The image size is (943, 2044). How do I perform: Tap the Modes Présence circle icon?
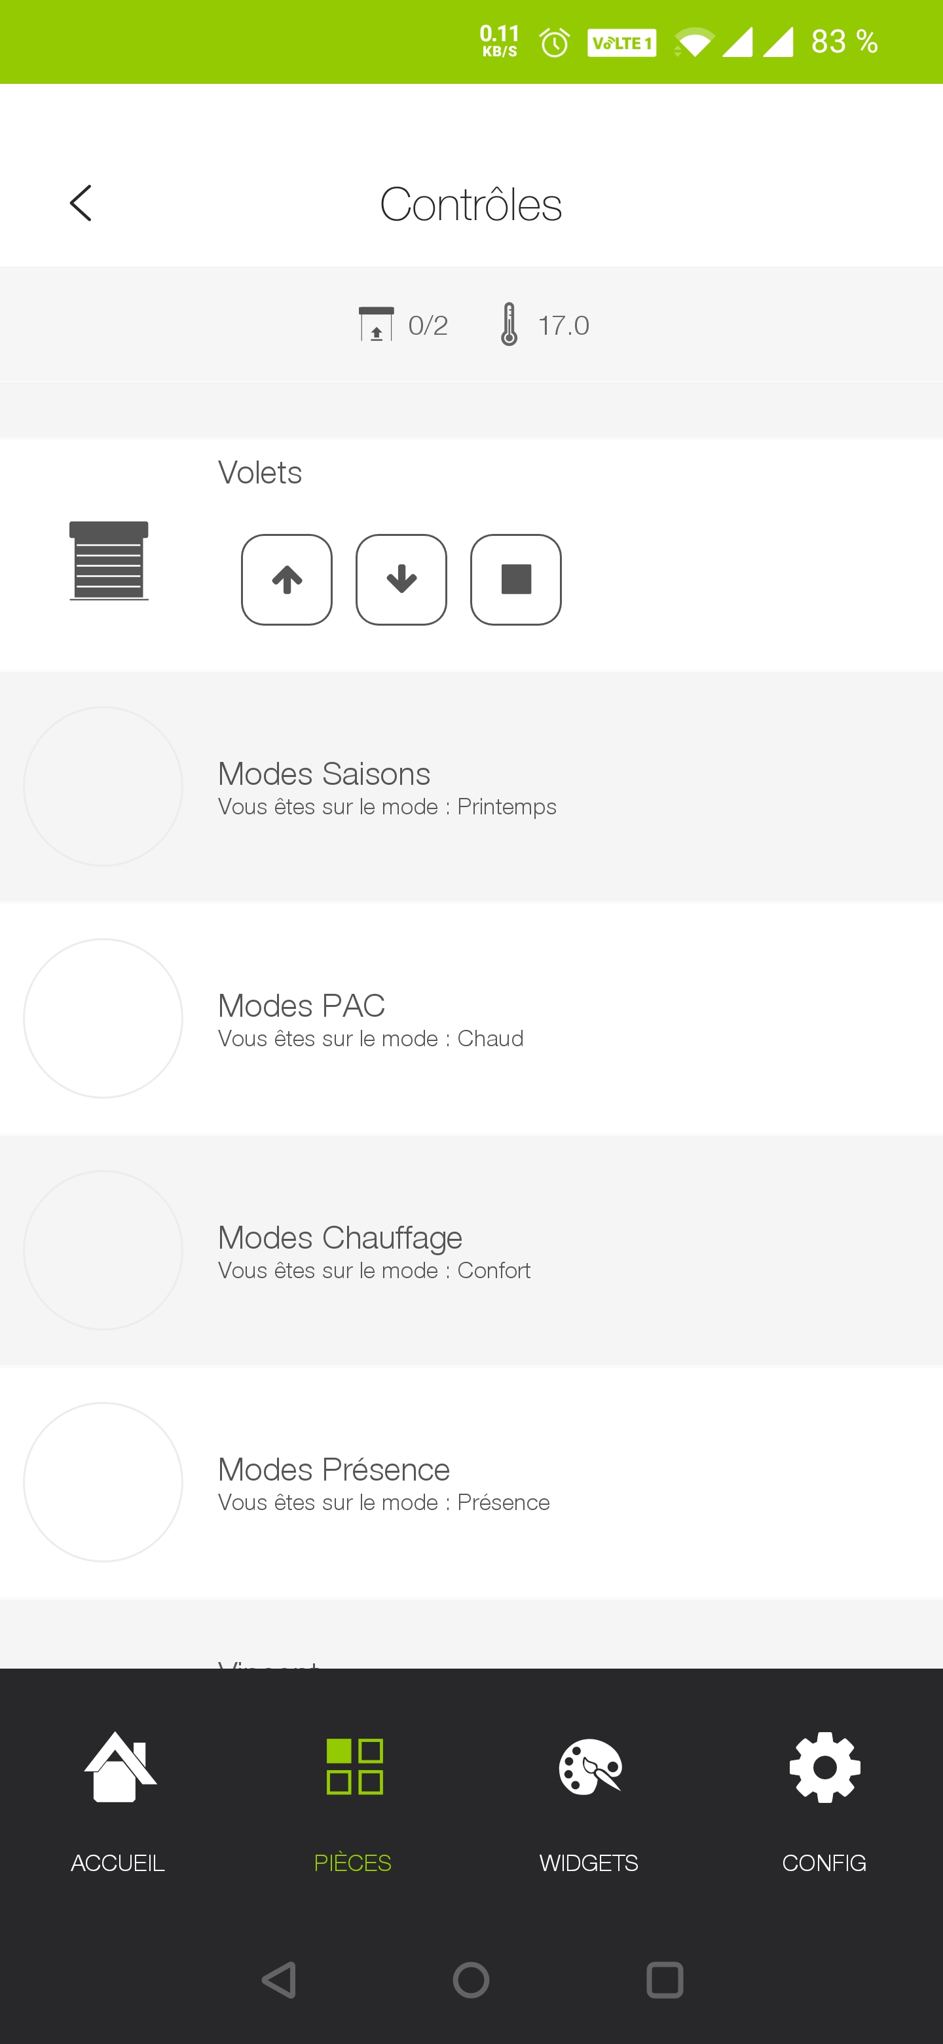pyautogui.click(x=103, y=1482)
